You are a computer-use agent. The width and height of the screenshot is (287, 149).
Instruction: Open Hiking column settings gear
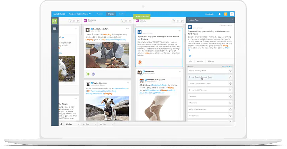(x=182, y=21)
